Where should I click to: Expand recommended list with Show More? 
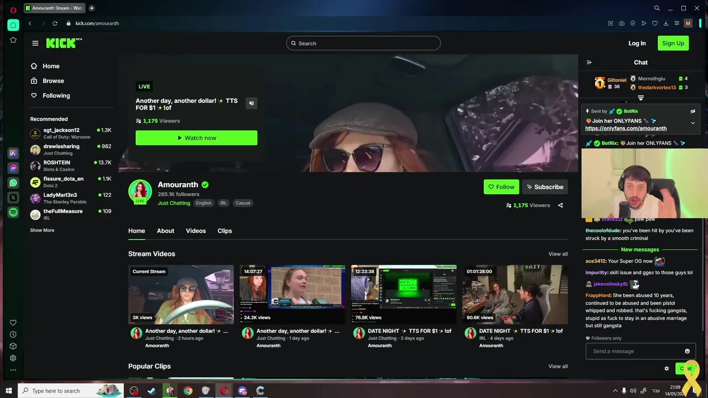[42, 230]
